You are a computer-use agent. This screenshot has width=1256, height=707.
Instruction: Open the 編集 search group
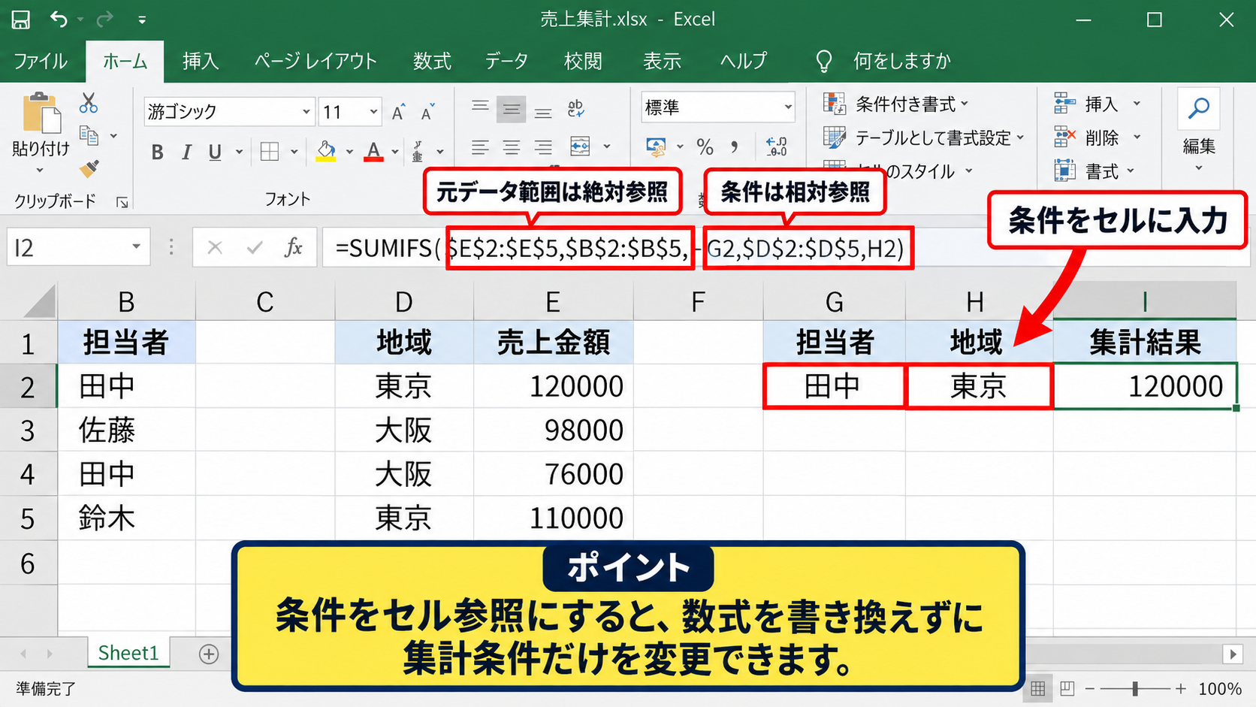pyautogui.click(x=1199, y=130)
